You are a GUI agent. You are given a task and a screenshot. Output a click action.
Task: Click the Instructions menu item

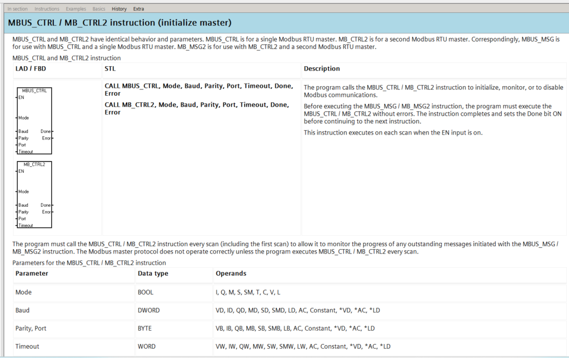coord(47,9)
